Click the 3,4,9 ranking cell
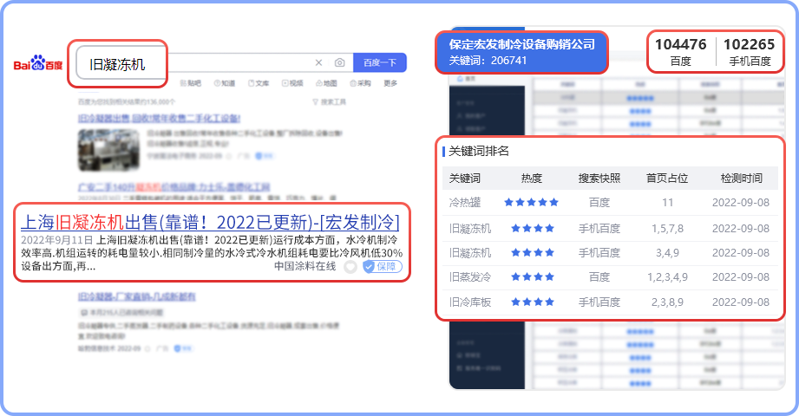The width and height of the screenshot is (799, 416). pos(667,253)
